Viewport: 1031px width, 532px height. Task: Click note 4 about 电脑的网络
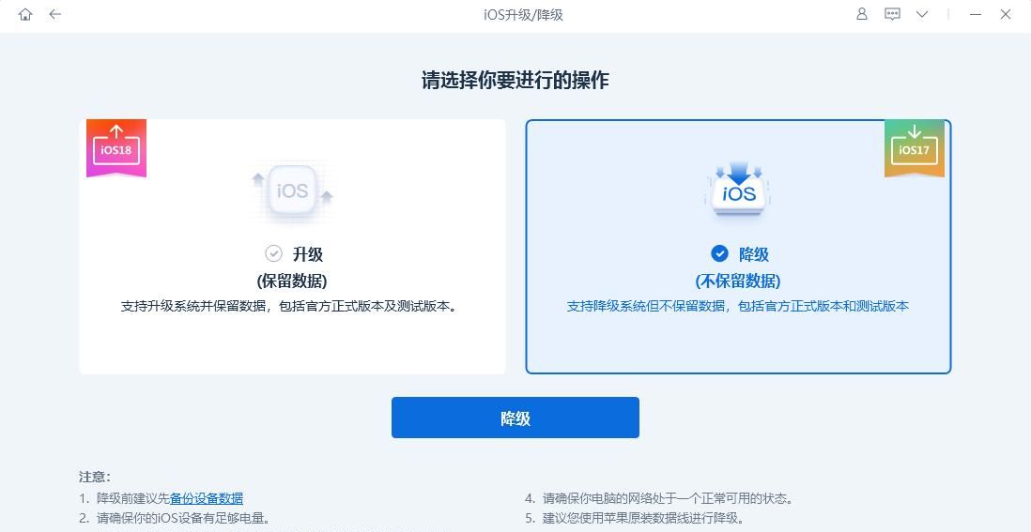[x=659, y=498]
